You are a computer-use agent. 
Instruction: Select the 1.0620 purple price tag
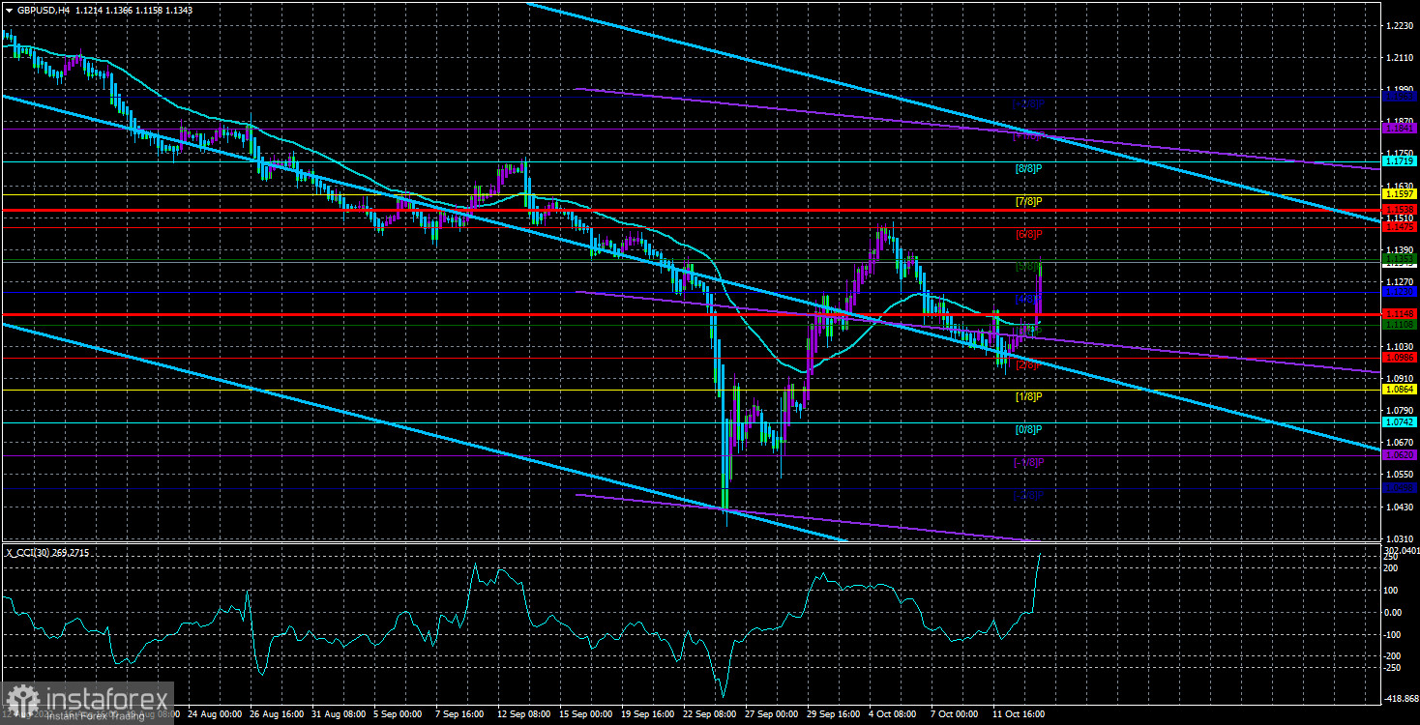pyautogui.click(x=1400, y=454)
